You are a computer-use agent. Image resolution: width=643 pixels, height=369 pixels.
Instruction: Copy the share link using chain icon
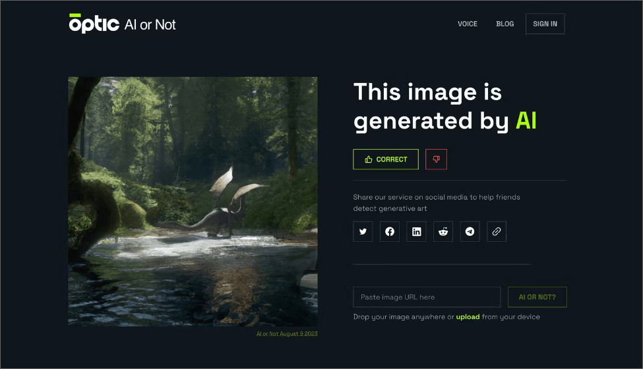coord(497,231)
